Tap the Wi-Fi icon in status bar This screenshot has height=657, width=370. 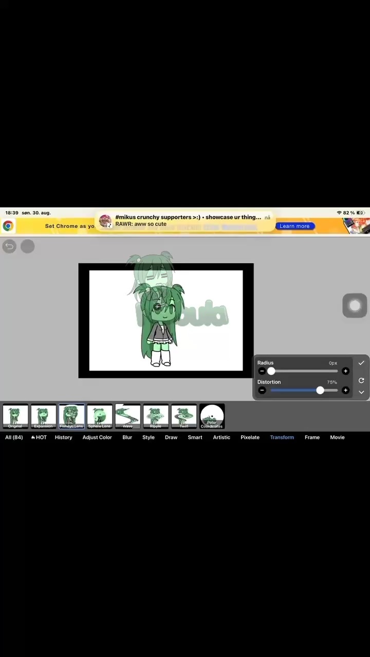pos(339,212)
